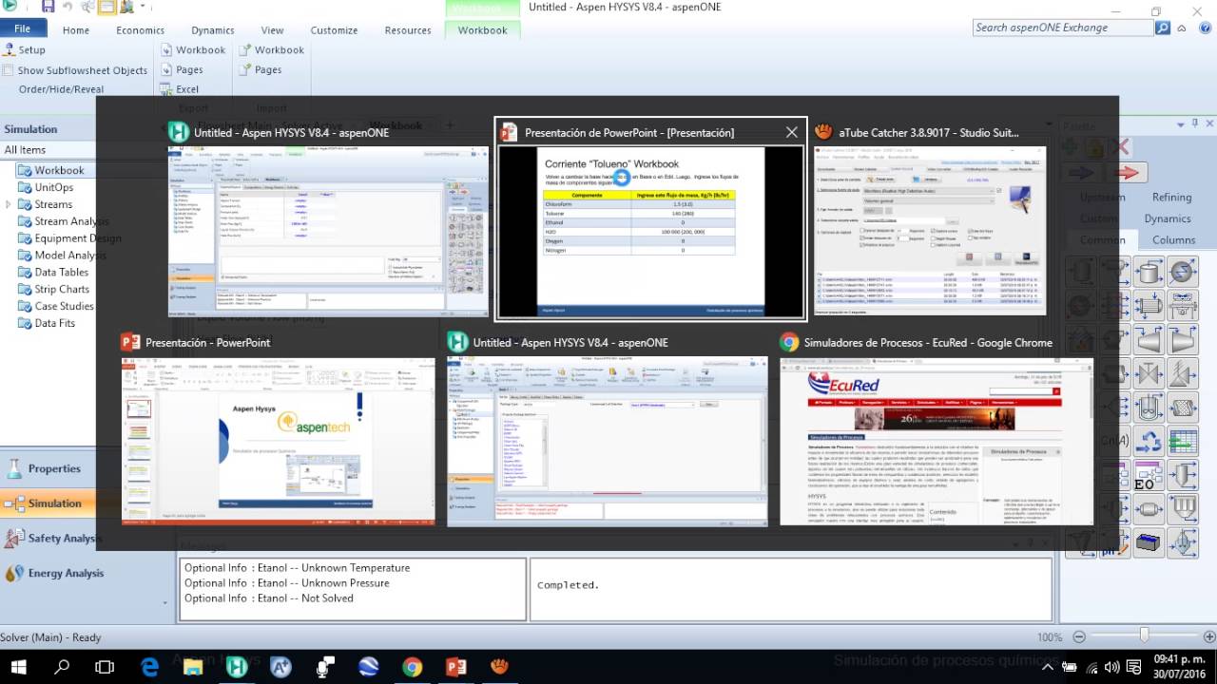The height and width of the screenshot is (684, 1217).
Task: Adjust the zoom slider in the status bar
Action: click(1144, 636)
